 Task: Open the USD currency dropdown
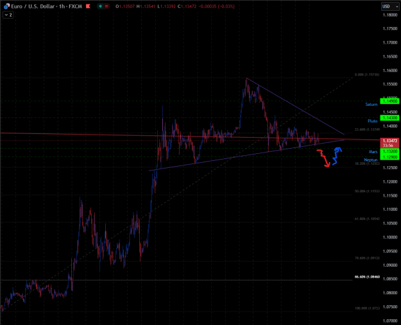pyautogui.click(x=390, y=6)
